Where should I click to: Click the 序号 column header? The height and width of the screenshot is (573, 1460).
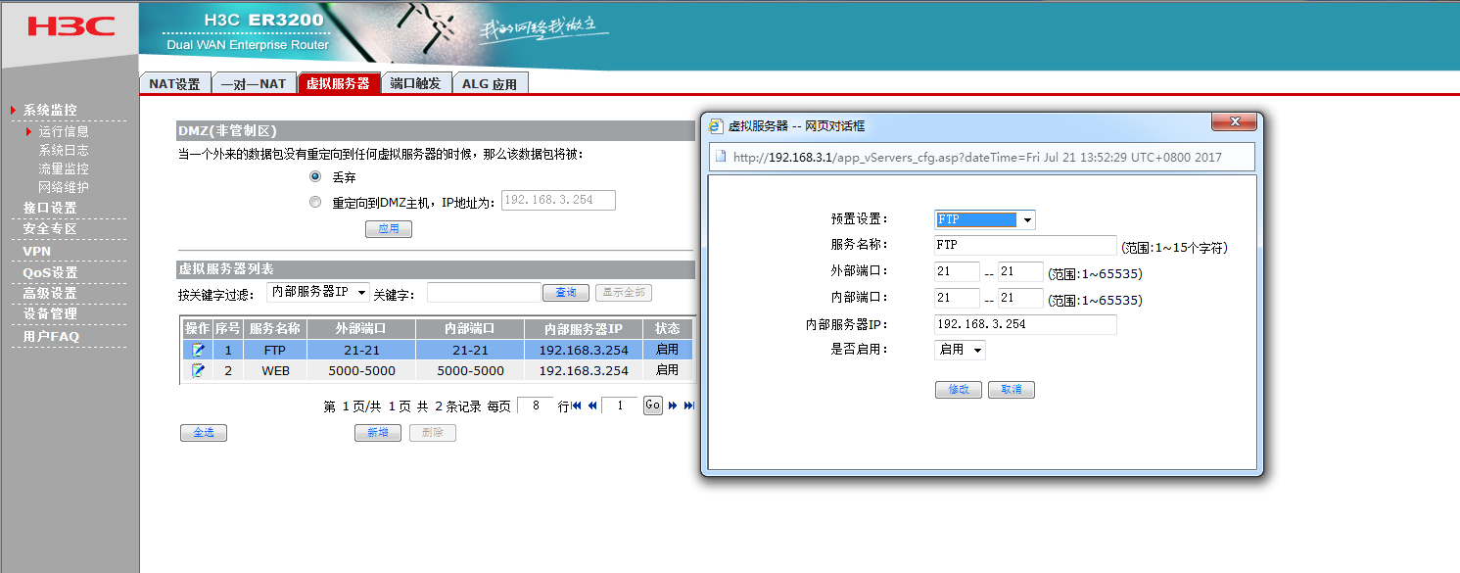228,329
